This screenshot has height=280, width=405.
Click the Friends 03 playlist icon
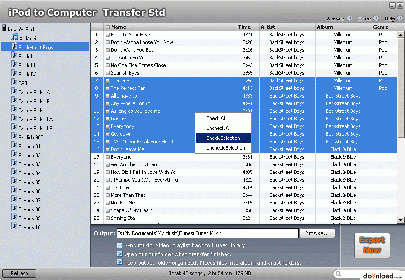pos(14,163)
